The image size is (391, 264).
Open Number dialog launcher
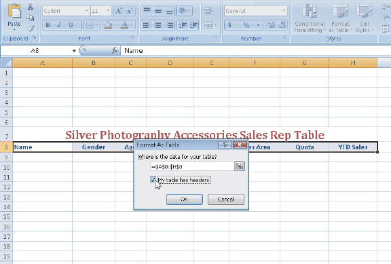[285, 38]
